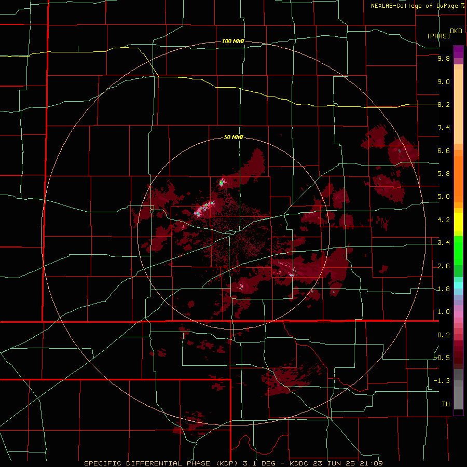Click the 2.6 scale value label
467x467 pixels.
click(444, 266)
